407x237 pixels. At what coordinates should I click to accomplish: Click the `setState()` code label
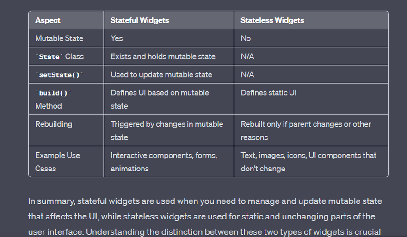[x=59, y=74]
